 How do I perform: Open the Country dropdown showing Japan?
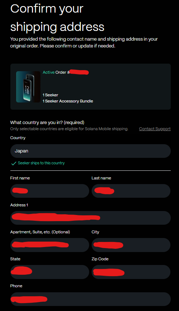[91, 151]
